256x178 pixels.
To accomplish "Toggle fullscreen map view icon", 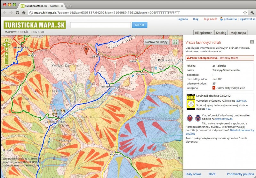I will click(x=175, y=42).
